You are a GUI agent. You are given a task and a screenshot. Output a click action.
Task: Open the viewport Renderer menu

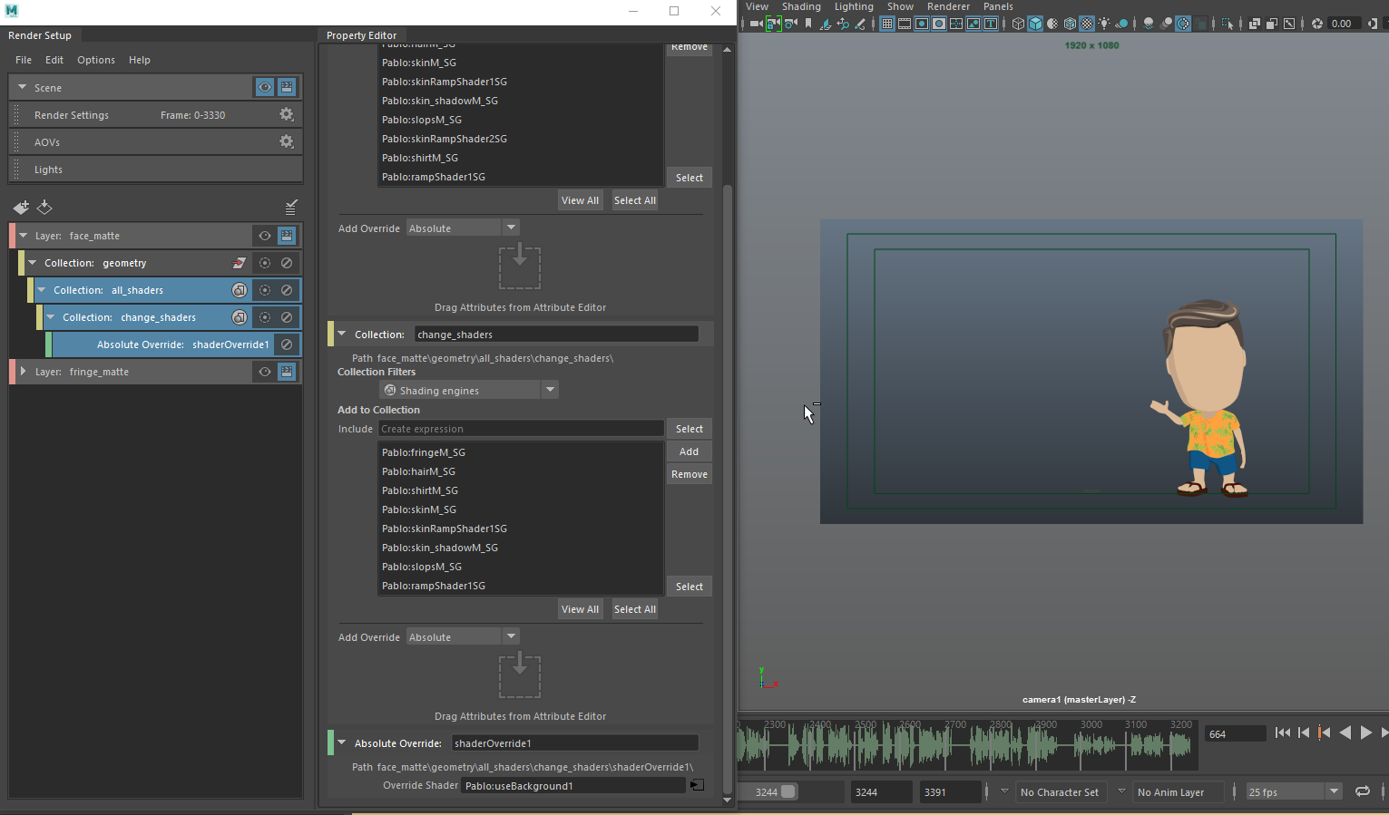coord(948,6)
